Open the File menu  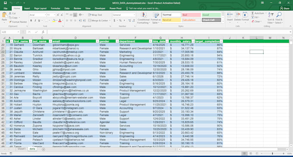coord(6,9)
